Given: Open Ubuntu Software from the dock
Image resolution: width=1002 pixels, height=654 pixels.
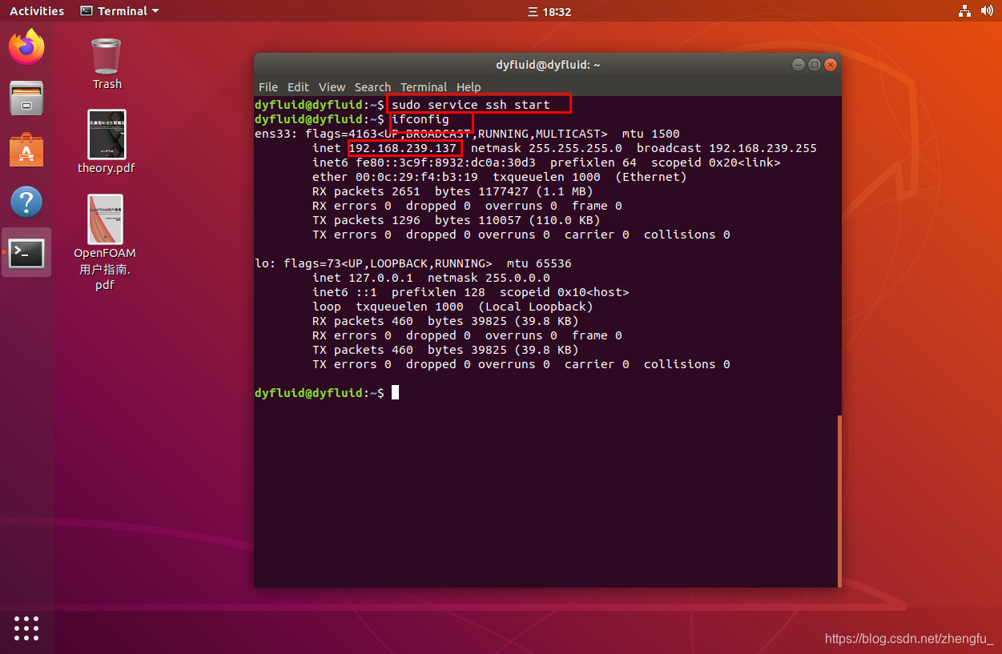Looking at the screenshot, I should 26,149.
